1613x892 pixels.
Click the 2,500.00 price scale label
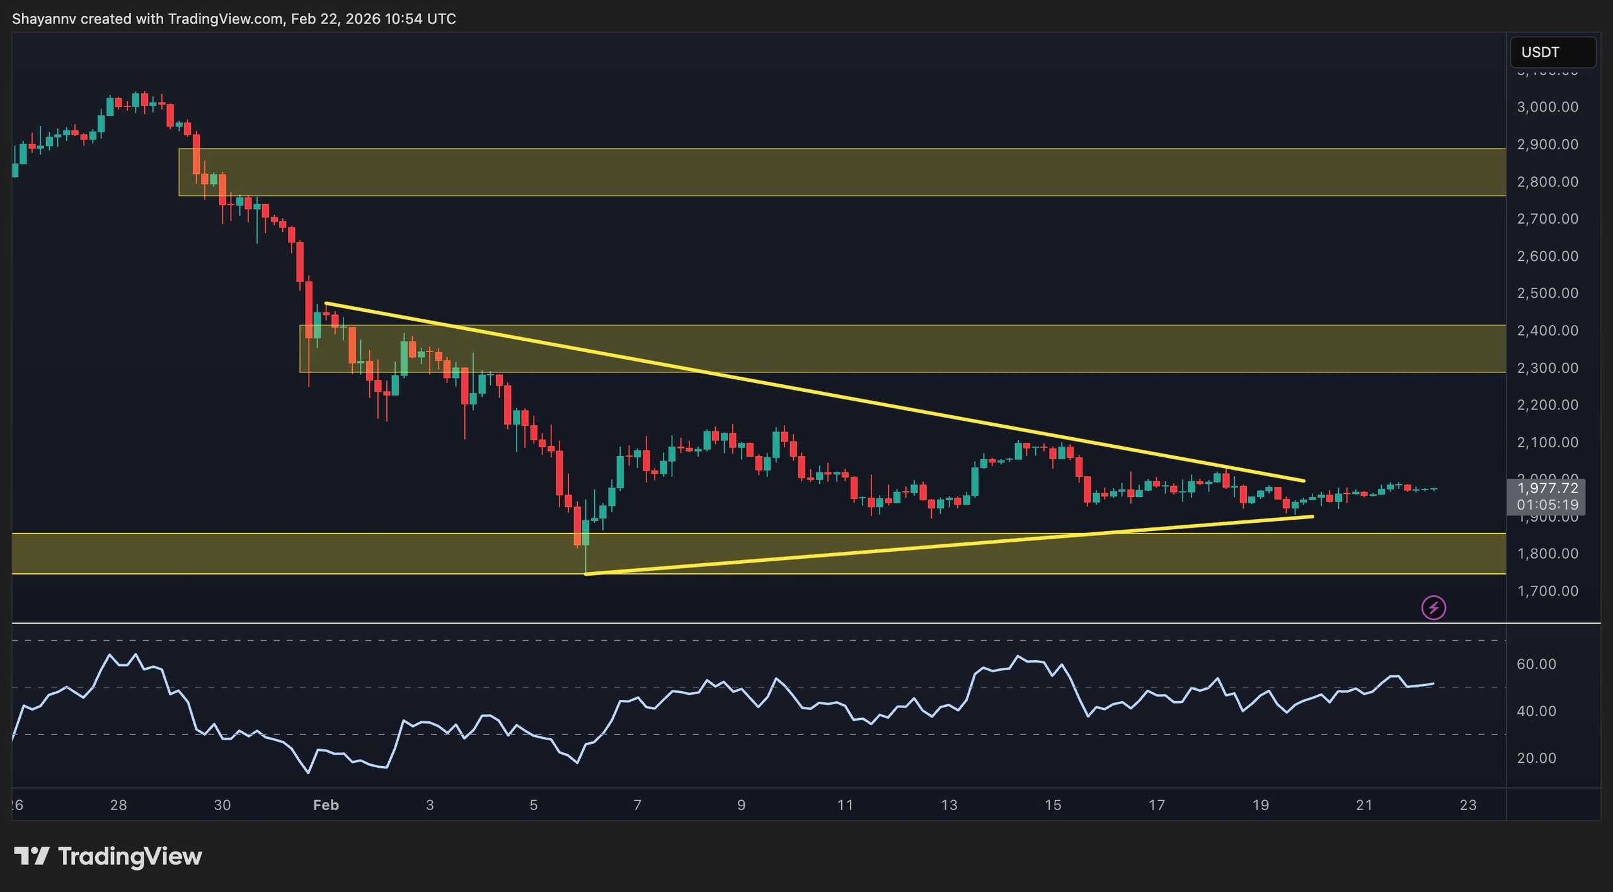pos(1547,294)
